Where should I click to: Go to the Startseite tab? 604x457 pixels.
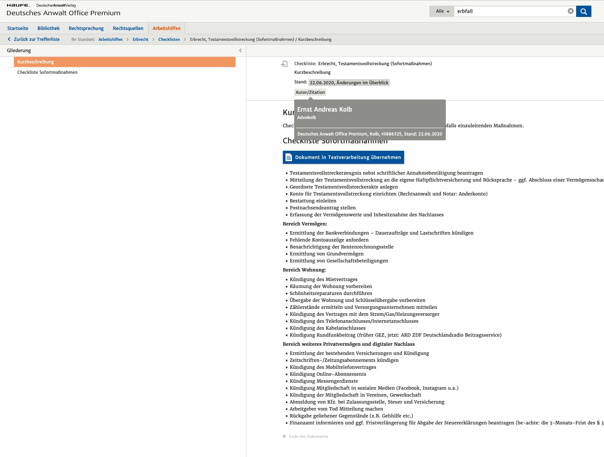[18, 28]
